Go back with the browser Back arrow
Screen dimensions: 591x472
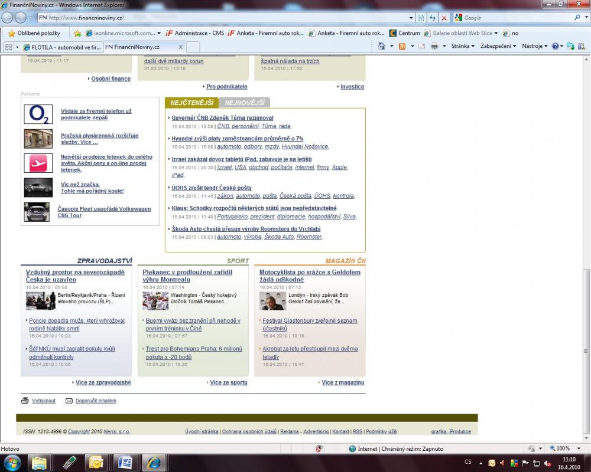[x=7, y=18]
